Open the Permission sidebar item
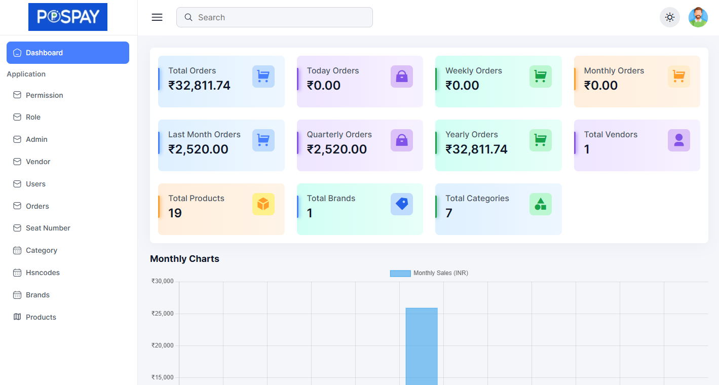Viewport: 719px width, 385px height. click(x=44, y=95)
